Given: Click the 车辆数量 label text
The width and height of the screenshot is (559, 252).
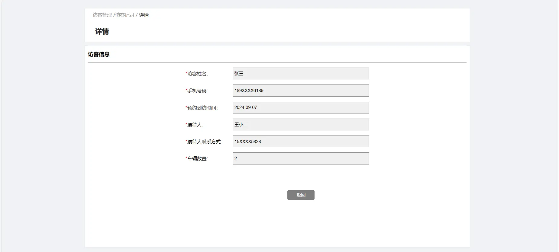Looking at the screenshot, I should [198, 159].
